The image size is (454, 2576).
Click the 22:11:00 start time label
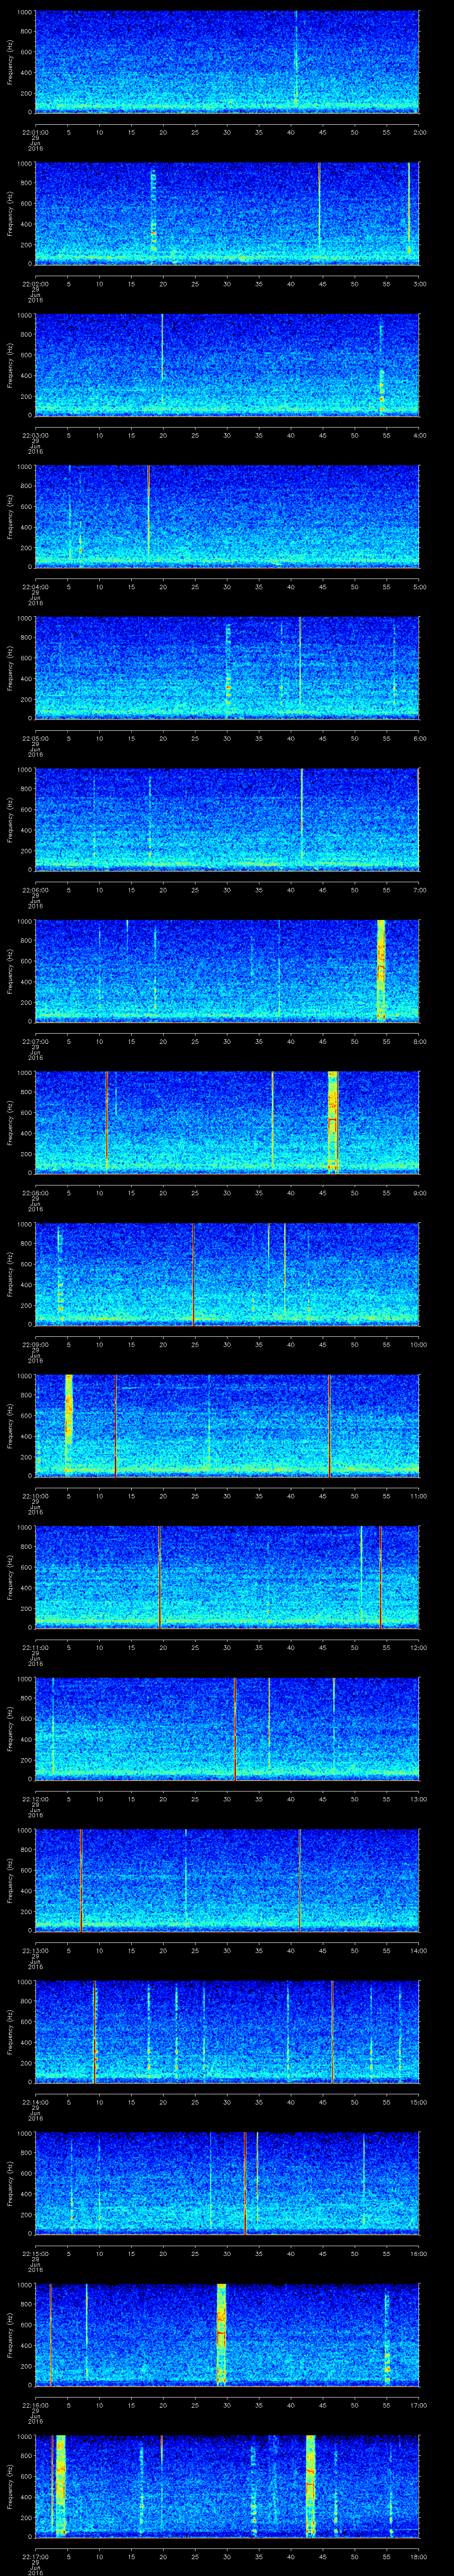35,1647
